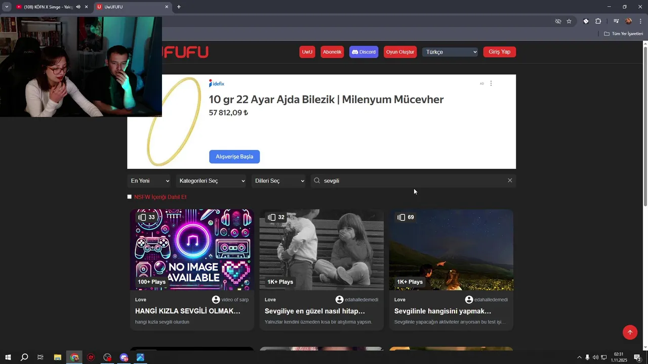Viewport: 648px width, 364px height.
Task: Expand the Dilleri Seç dropdown
Action: [x=278, y=180]
